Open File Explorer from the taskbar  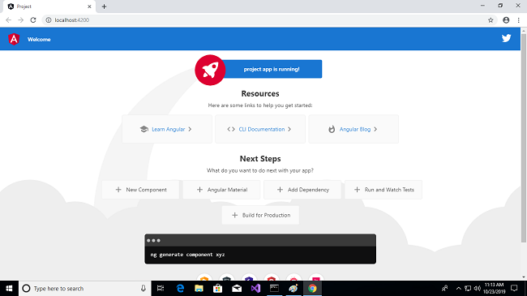tap(199, 288)
